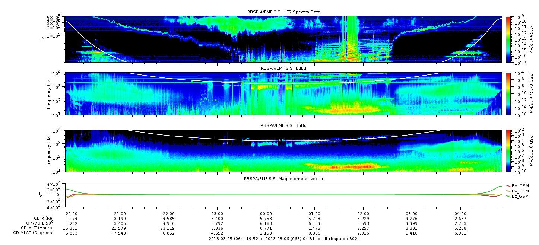539x245 pixels.
Task: Click the 'nT' axis label on the magnetometer panel
Action: pyautogui.click(x=42, y=195)
